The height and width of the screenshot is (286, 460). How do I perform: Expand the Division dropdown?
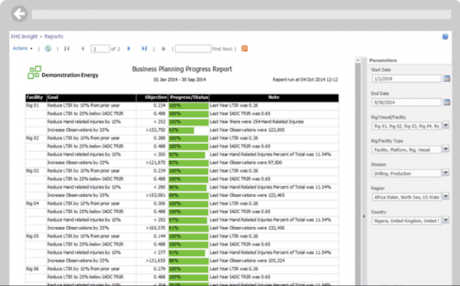coord(445,173)
